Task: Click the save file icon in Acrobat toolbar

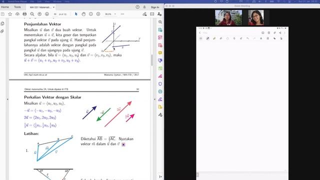Action: coord(2,14)
